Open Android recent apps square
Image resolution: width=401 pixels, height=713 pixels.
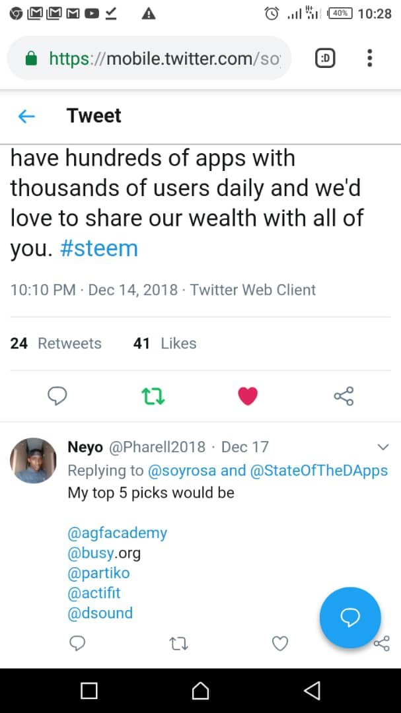click(x=89, y=691)
